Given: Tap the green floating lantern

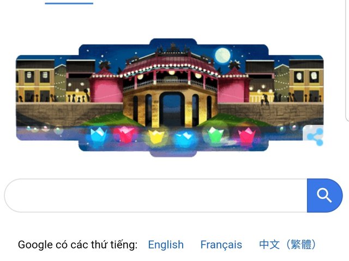Looking at the screenshot, I should click(x=215, y=134).
